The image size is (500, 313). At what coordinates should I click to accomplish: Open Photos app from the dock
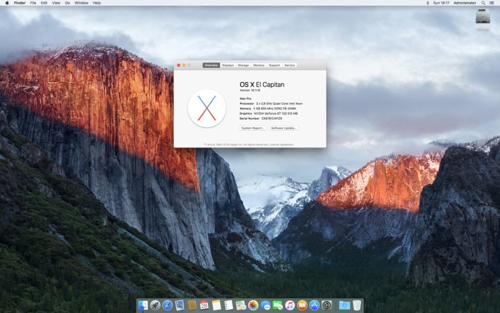(253, 305)
